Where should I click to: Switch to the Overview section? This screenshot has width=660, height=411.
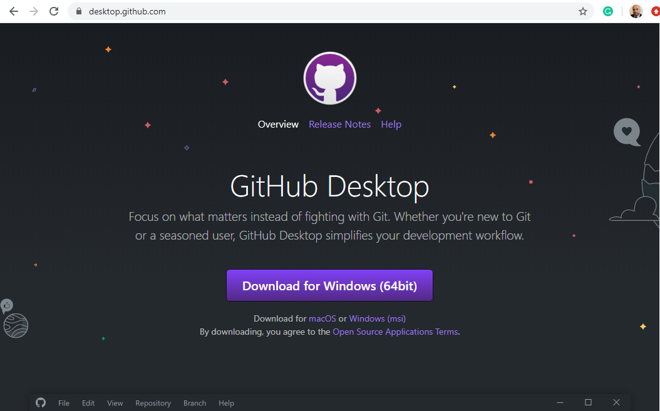pyautogui.click(x=278, y=124)
